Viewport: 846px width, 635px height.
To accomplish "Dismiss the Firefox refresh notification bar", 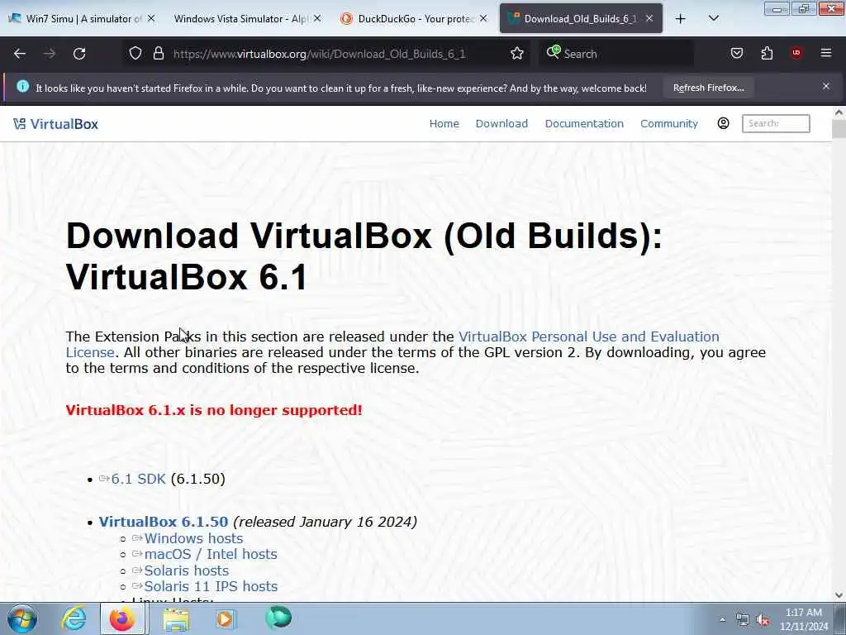I will (x=826, y=86).
